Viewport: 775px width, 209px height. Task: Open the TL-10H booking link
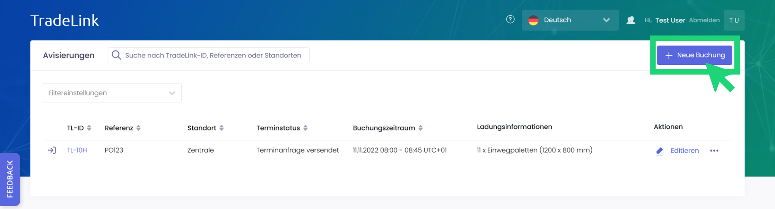tap(77, 150)
